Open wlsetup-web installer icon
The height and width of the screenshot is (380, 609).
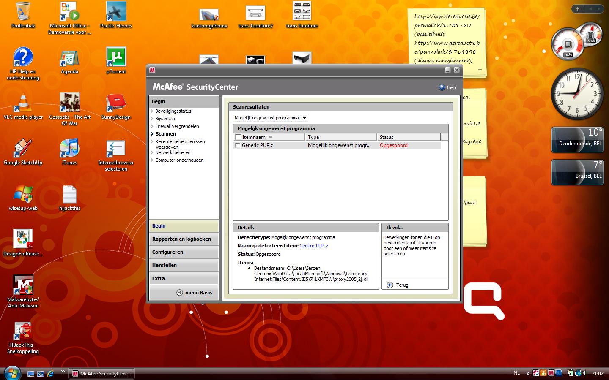23,194
